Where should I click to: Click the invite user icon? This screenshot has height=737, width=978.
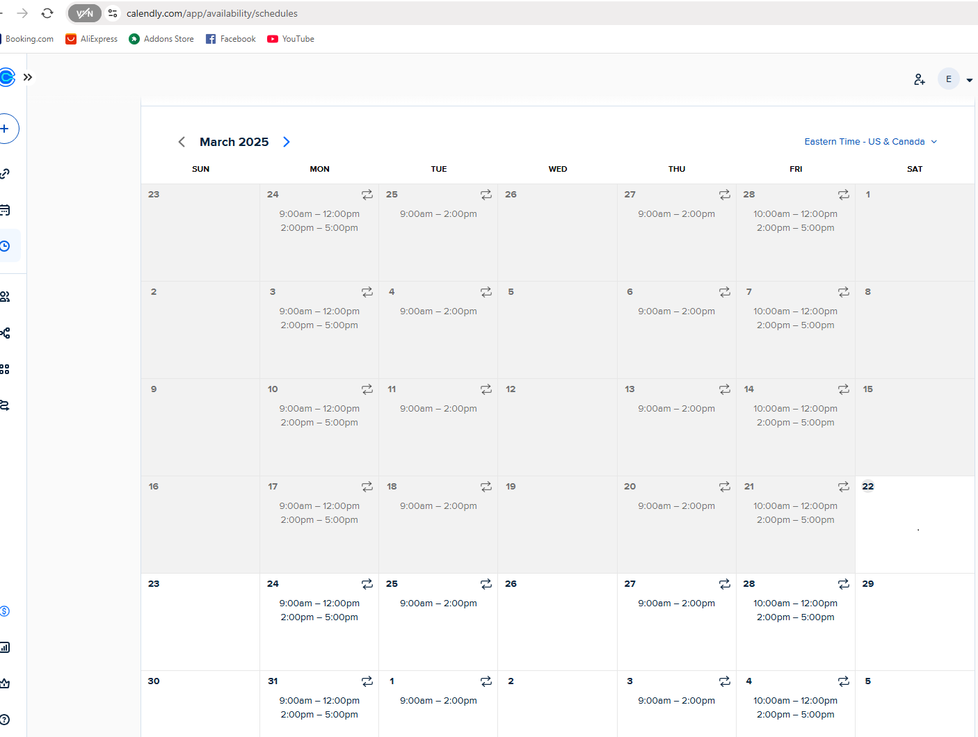(x=920, y=79)
